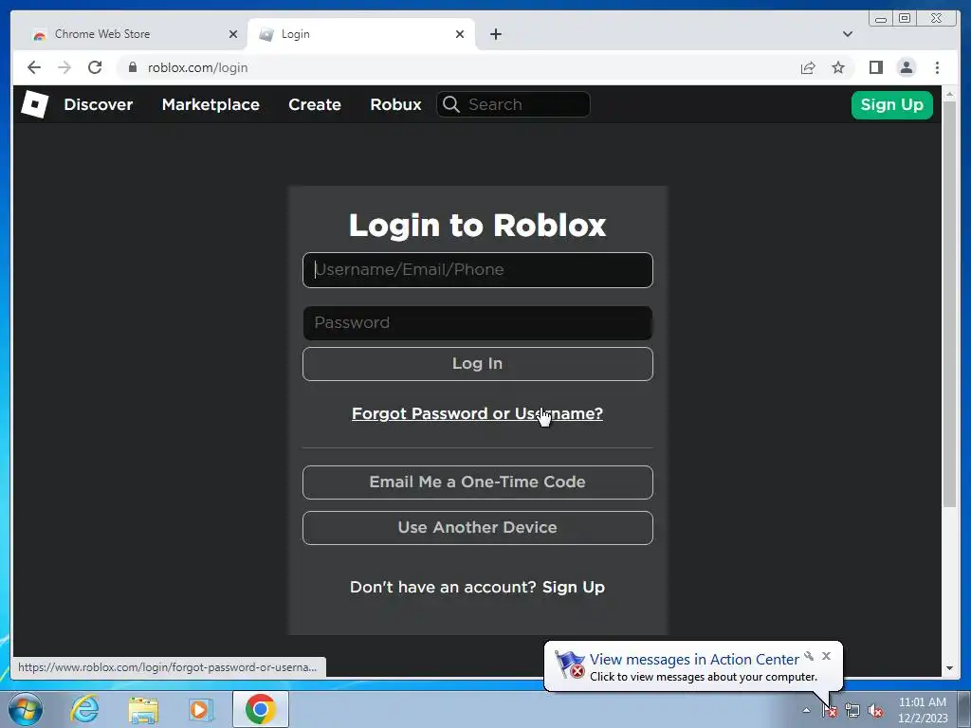Open the Discover menu item
The width and height of the screenshot is (971, 728).
point(99,104)
